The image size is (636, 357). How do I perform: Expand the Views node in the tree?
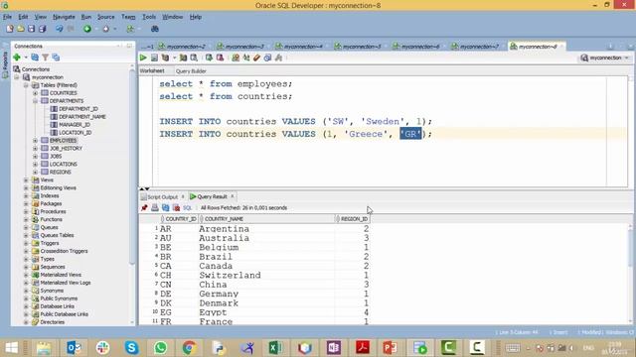click(26, 179)
